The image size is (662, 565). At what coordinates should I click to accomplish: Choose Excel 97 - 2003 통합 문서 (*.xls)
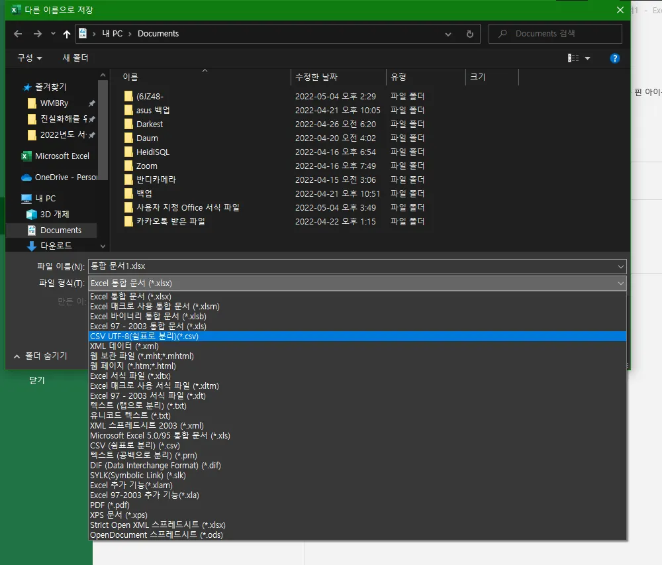pos(357,327)
